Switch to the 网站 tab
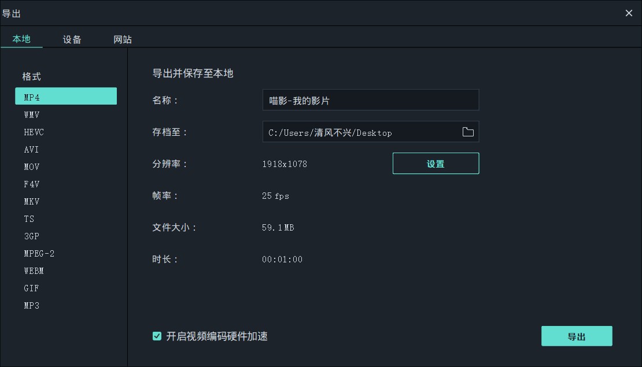The width and height of the screenshot is (642, 367). pyautogui.click(x=123, y=39)
